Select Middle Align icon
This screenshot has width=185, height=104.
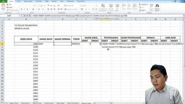(51, 5)
